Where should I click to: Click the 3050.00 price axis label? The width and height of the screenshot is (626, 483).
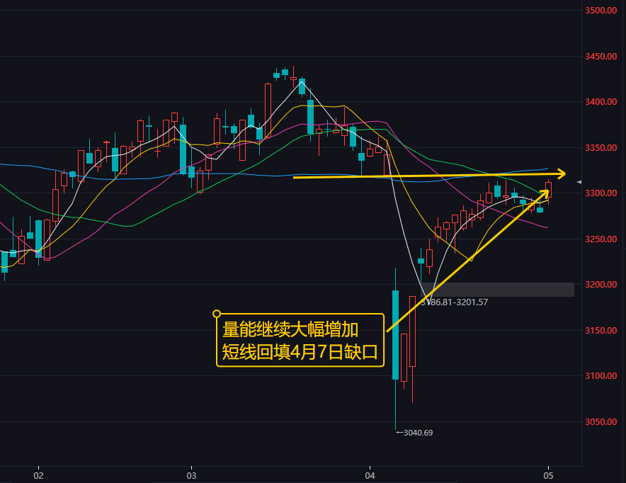[x=601, y=422]
